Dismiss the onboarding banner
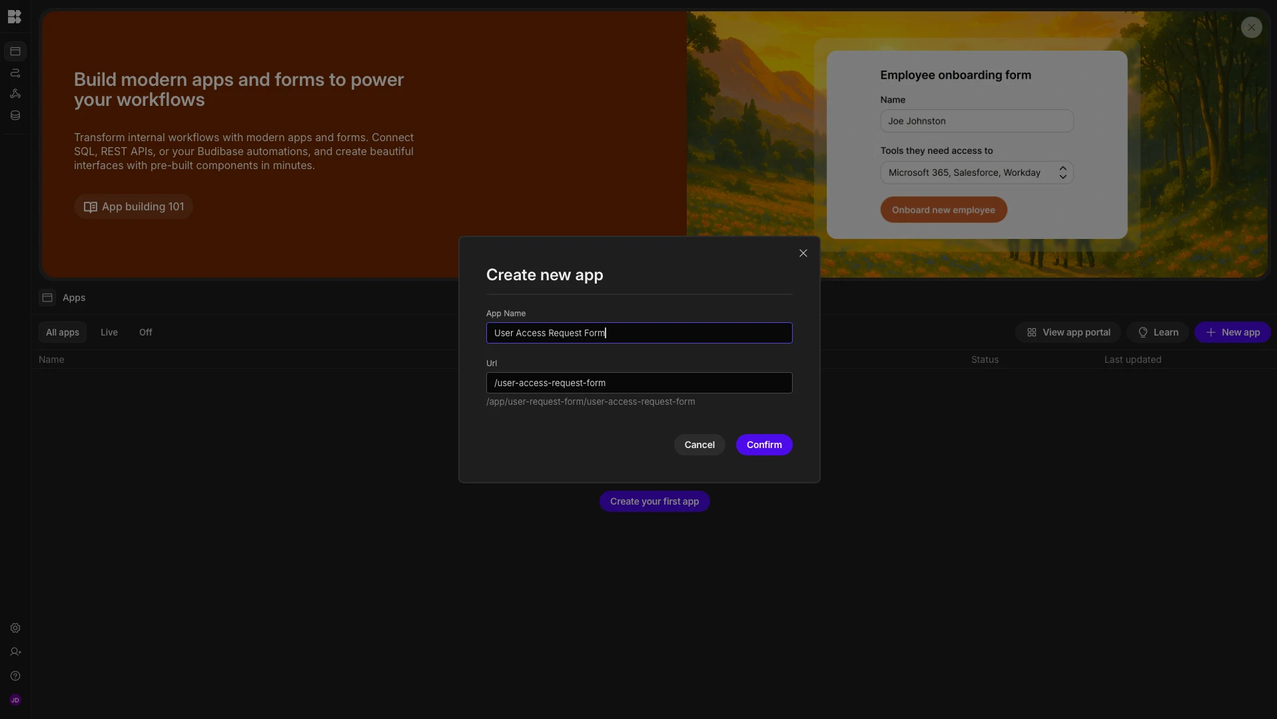Image resolution: width=1277 pixels, height=719 pixels. [x=1251, y=27]
